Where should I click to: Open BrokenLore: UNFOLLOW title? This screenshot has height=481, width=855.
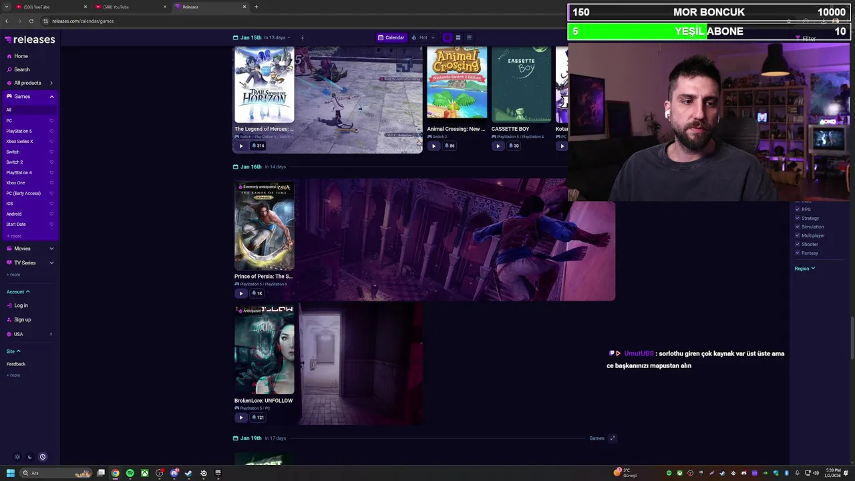[x=263, y=401]
